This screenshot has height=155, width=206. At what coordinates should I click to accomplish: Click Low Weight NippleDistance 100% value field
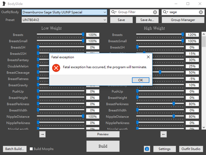93,116
